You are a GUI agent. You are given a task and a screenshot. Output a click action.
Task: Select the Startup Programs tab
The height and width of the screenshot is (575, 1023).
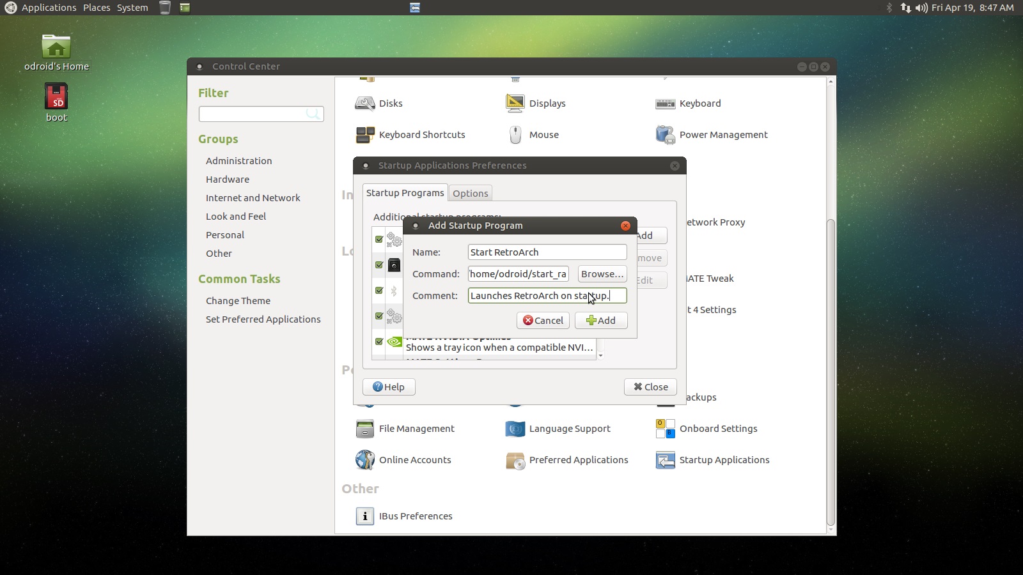[x=405, y=192]
